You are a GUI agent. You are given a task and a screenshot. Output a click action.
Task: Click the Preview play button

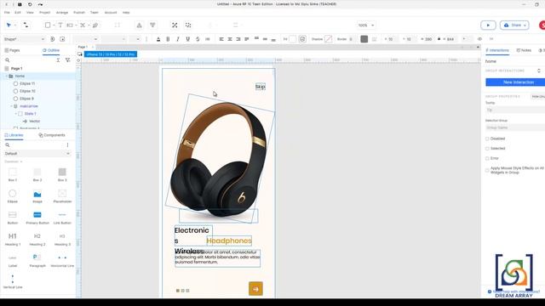tap(488, 25)
